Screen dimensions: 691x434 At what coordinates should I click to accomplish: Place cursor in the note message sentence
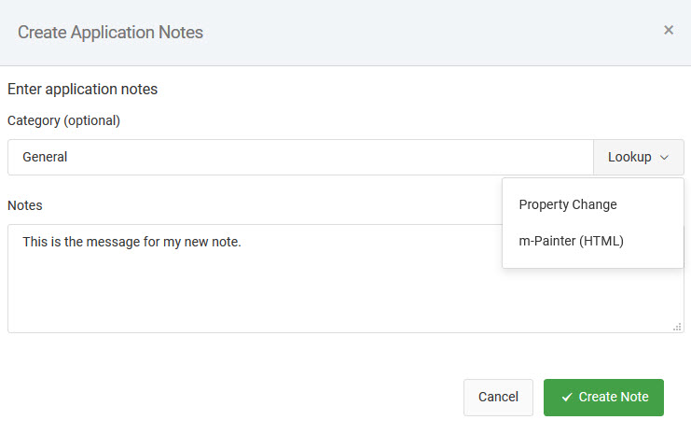tap(131, 242)
